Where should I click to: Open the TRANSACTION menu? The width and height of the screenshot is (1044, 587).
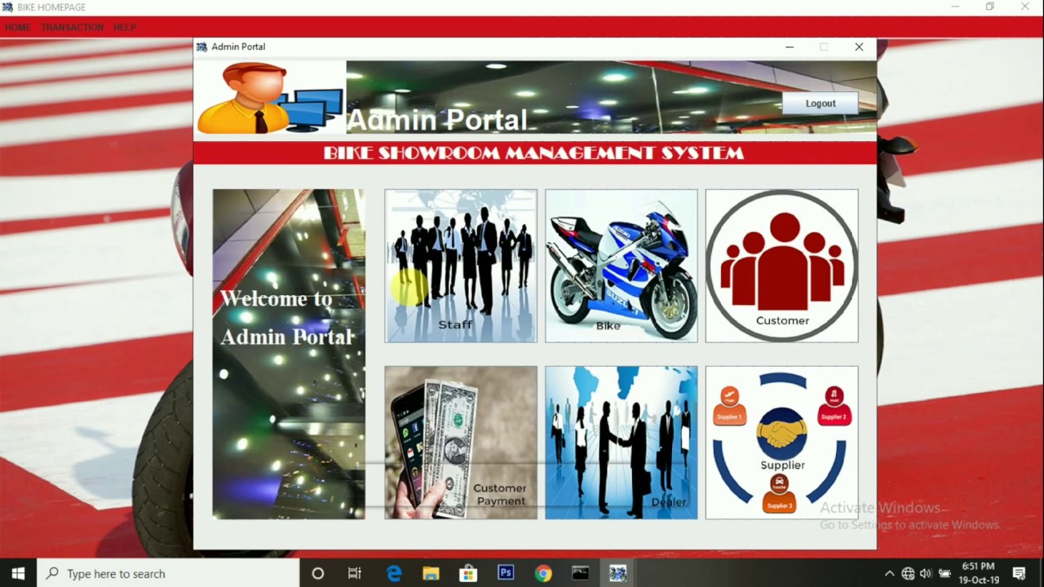point(73,27)
